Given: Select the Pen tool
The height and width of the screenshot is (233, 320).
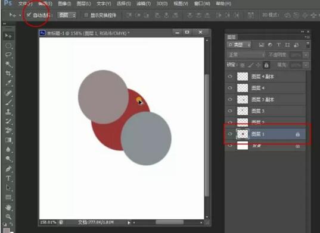Looking at the screenshot, I should coord(8,169).
